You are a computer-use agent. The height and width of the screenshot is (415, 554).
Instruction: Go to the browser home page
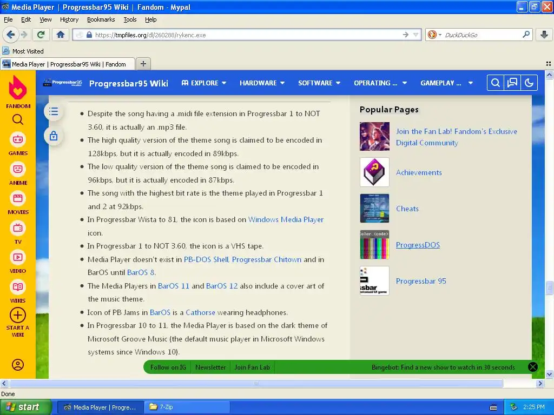pos(61,35)
